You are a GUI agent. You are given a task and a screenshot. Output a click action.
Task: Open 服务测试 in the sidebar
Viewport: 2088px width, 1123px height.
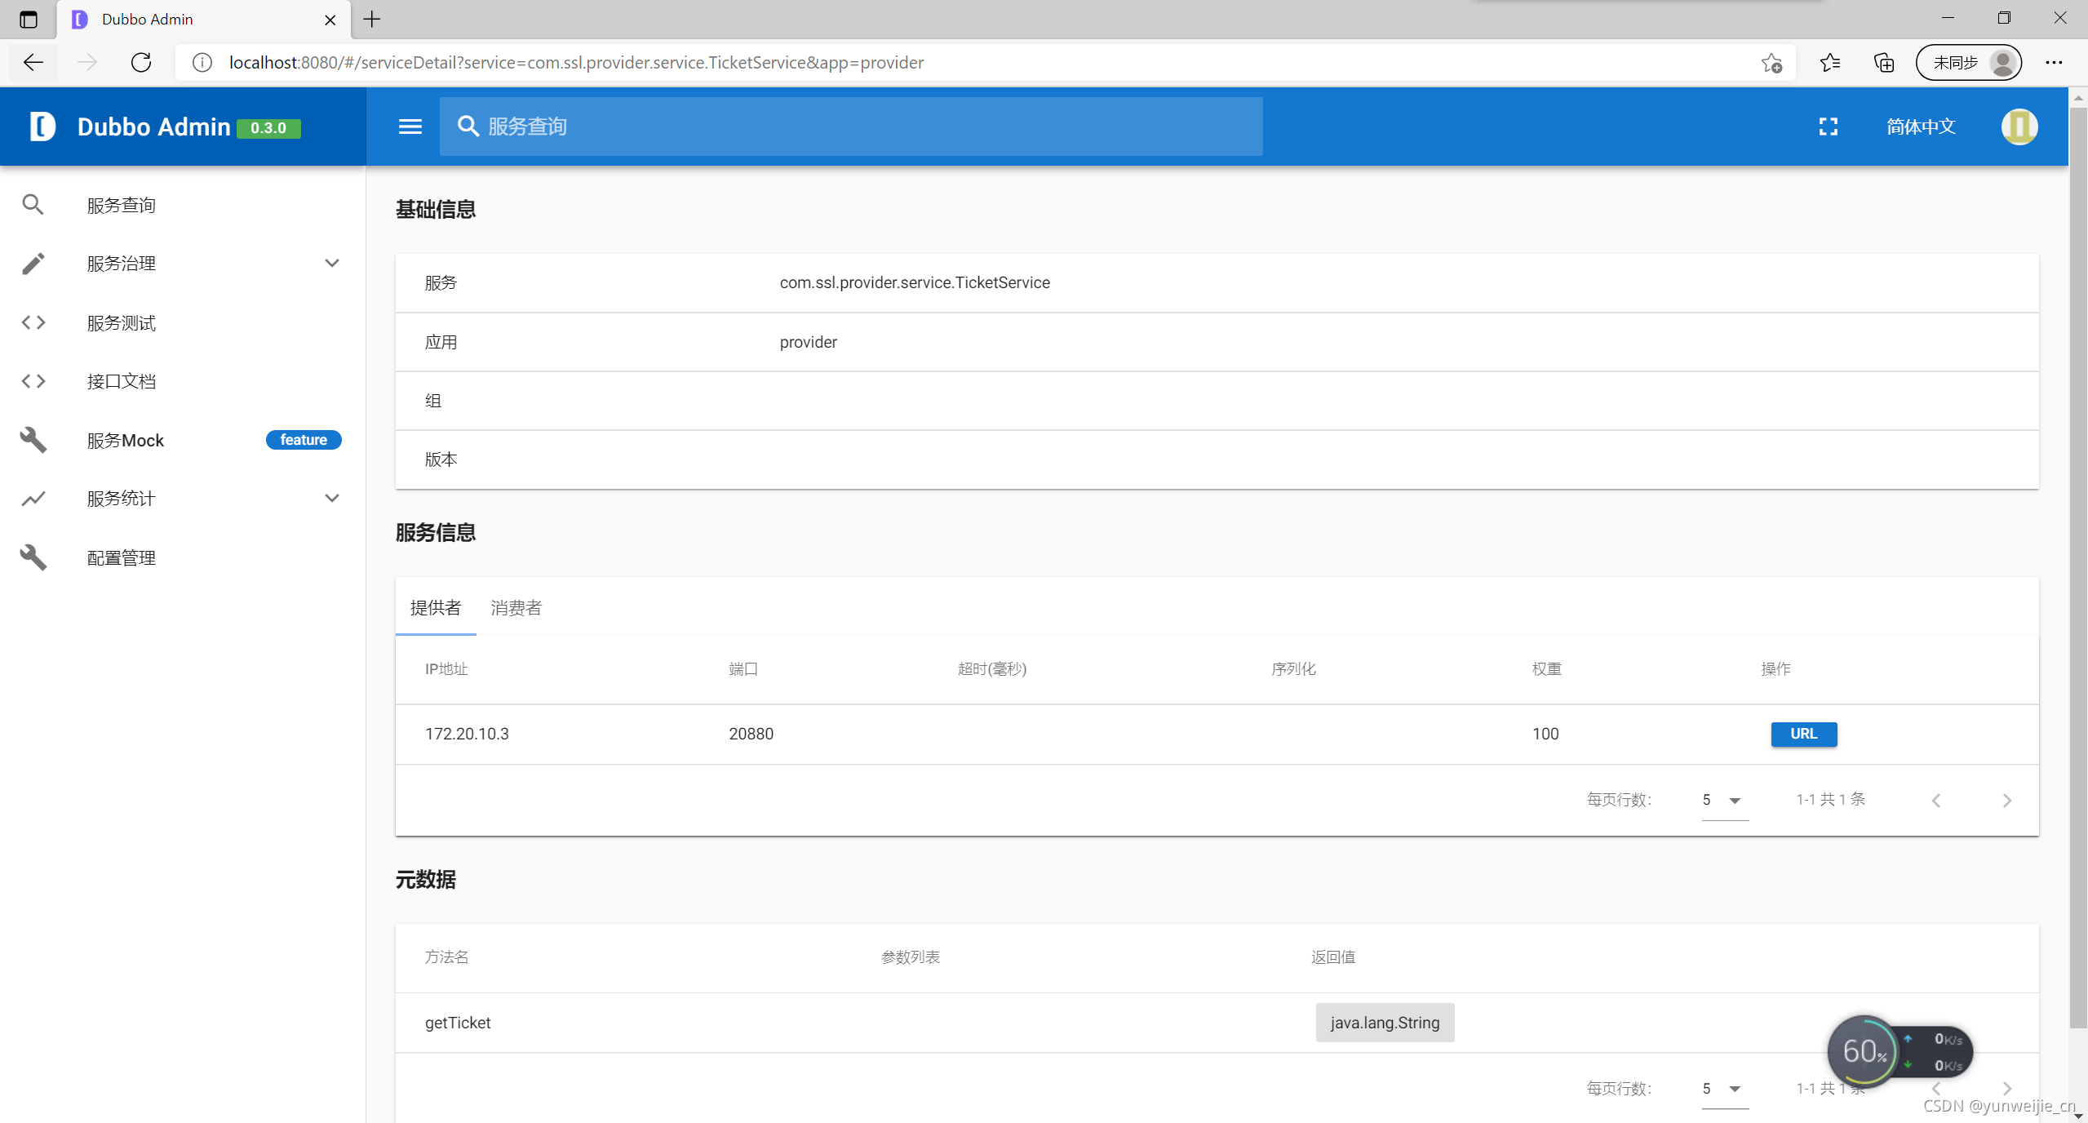122,323
